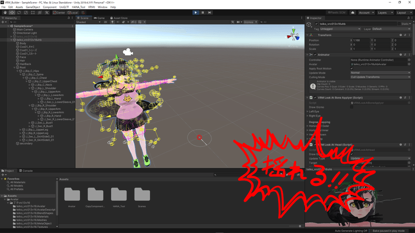Open the GameObject menu
The height and width of the screenshot is (233, 415).
tap(33, 7)
